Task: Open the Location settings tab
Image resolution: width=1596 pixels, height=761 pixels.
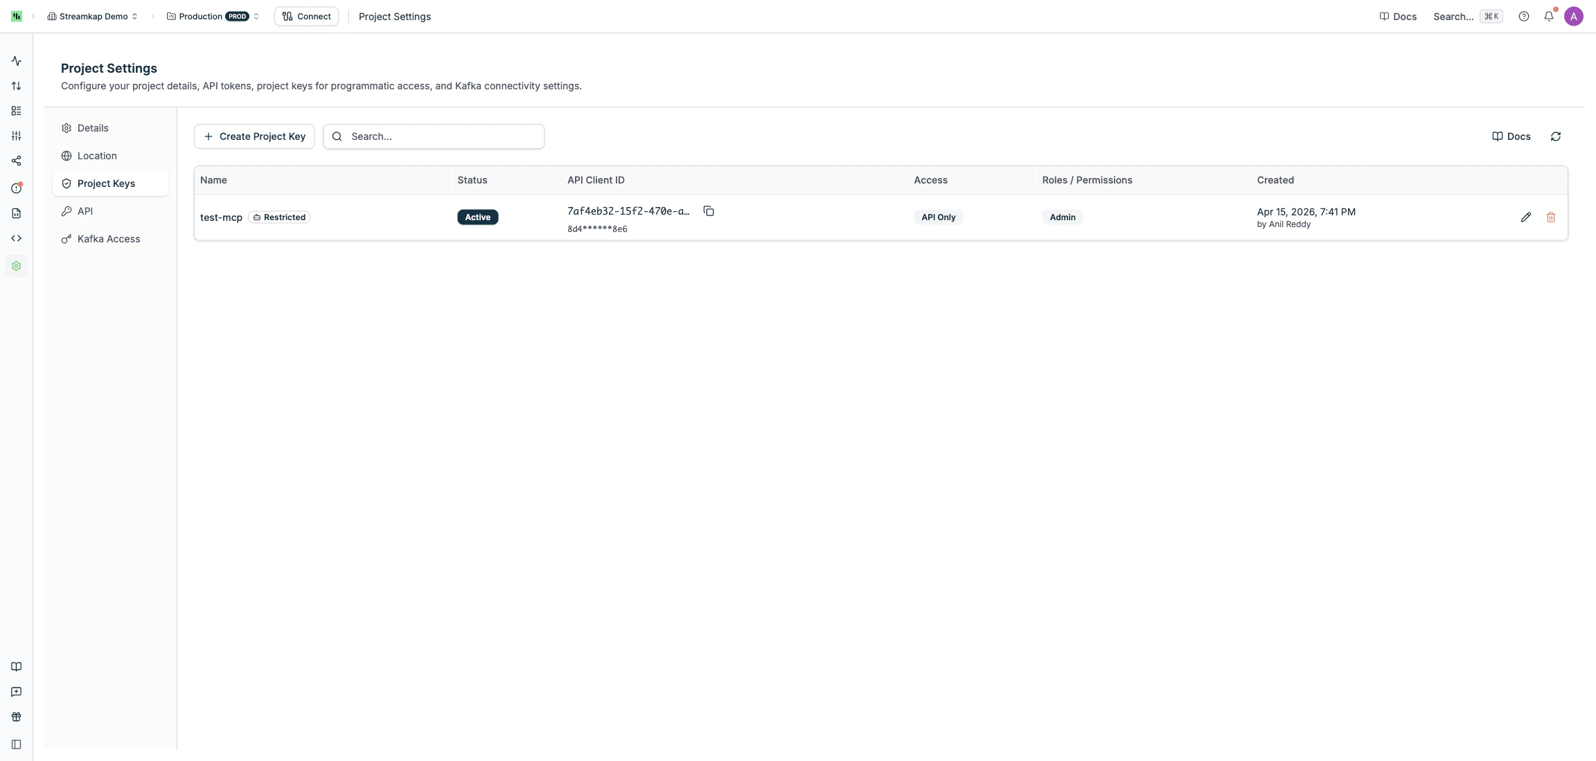Action: coord(97,155)
